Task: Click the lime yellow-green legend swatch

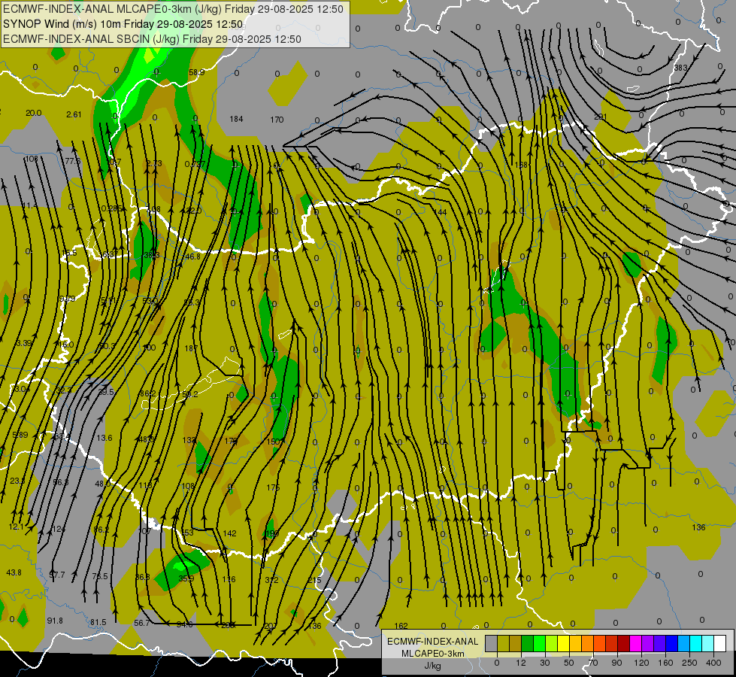Action: (x=552, y=643)
